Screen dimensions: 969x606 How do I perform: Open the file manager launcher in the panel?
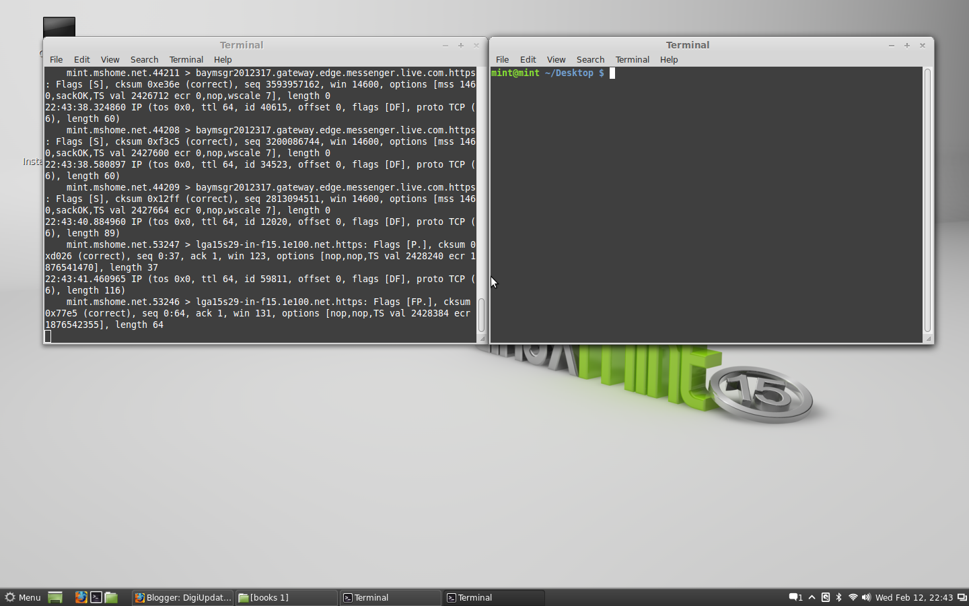110,597
